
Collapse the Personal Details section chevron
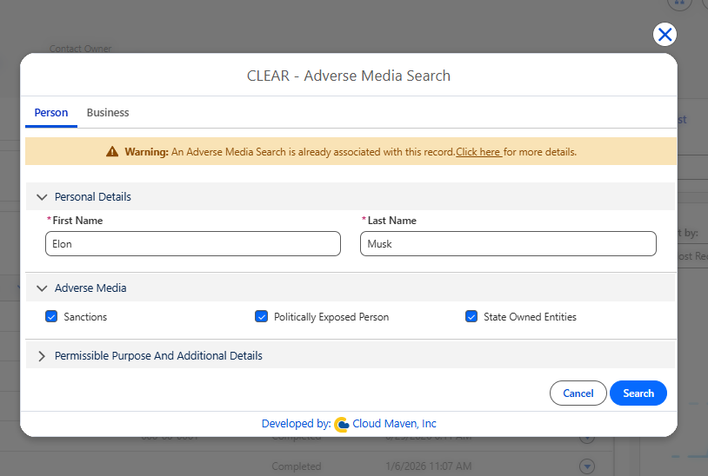42,197
